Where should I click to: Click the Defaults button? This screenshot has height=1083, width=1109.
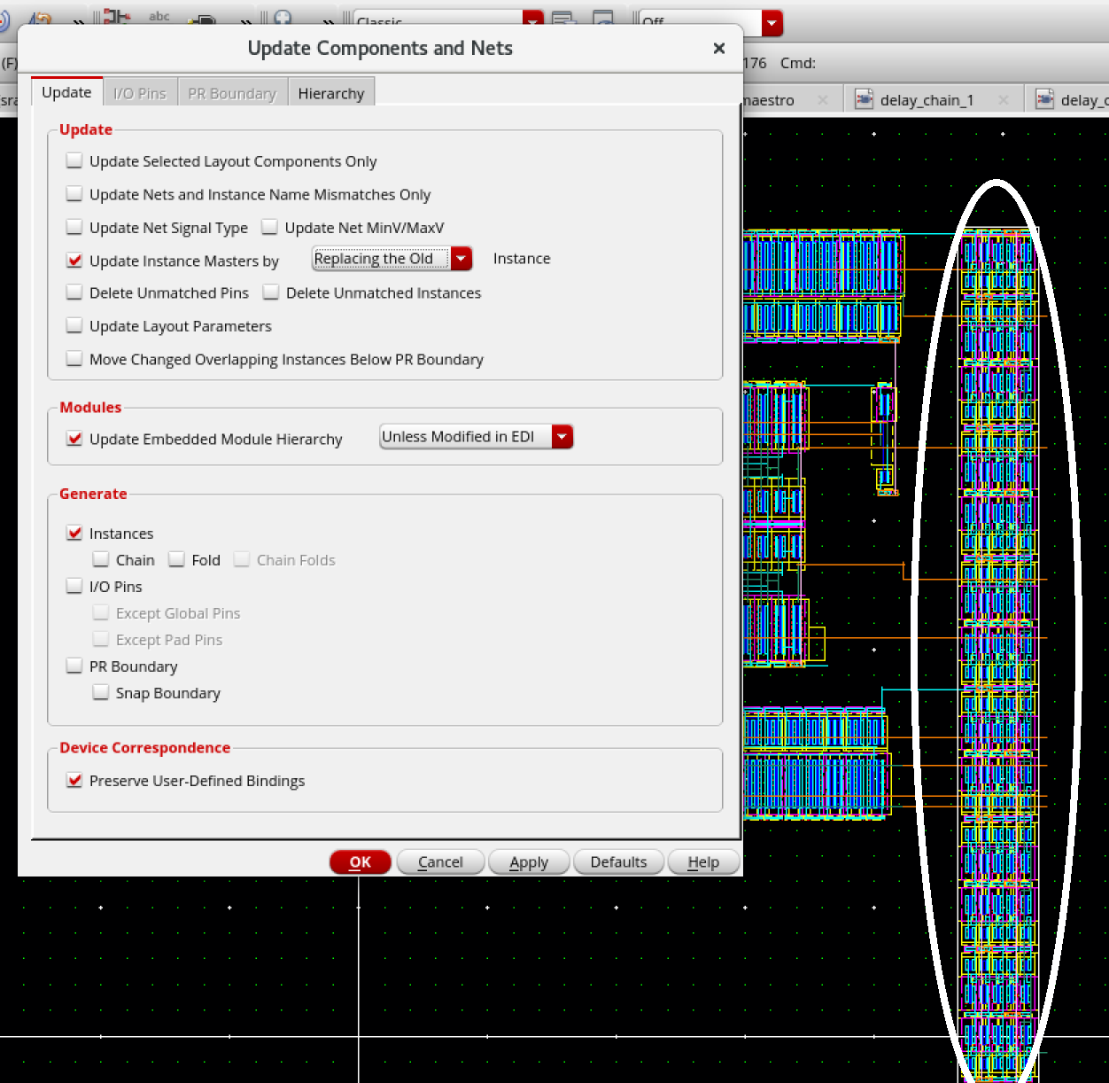pyautogui.click(x=618, y=861)
